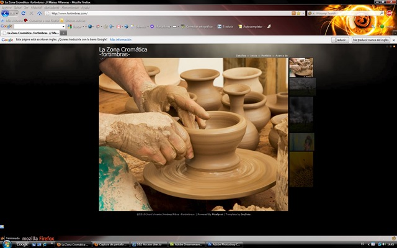Screen dimensions: 397x248
Task: Expand the back/forward history dropdown arrow
Action: [x=17, y=14]
